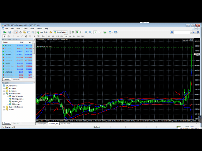202x151 pixels.
Task: Select the cursor arrow tool
Action: click(4, 36)
